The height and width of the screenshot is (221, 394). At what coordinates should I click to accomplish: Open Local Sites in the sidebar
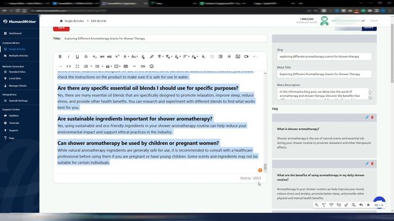coord(15,79)
